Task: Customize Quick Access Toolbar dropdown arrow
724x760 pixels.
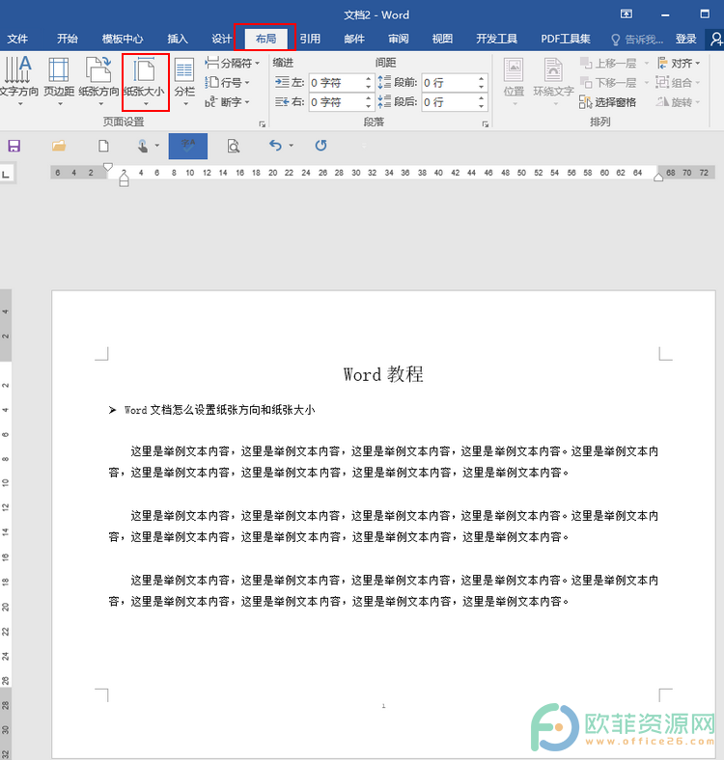Action: [364, 146]
